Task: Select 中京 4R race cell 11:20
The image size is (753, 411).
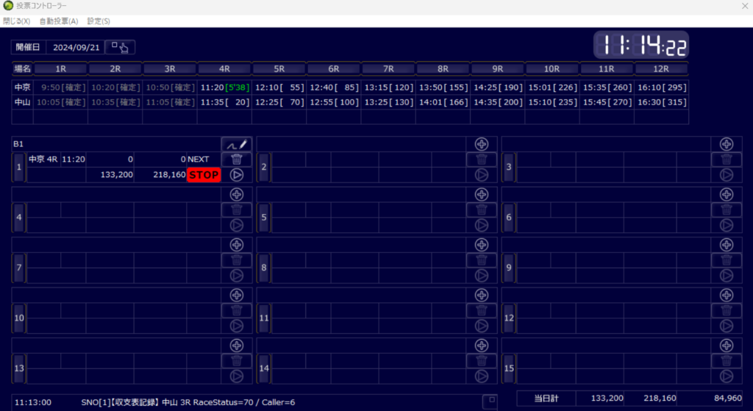Action: [x=224, y=87]
